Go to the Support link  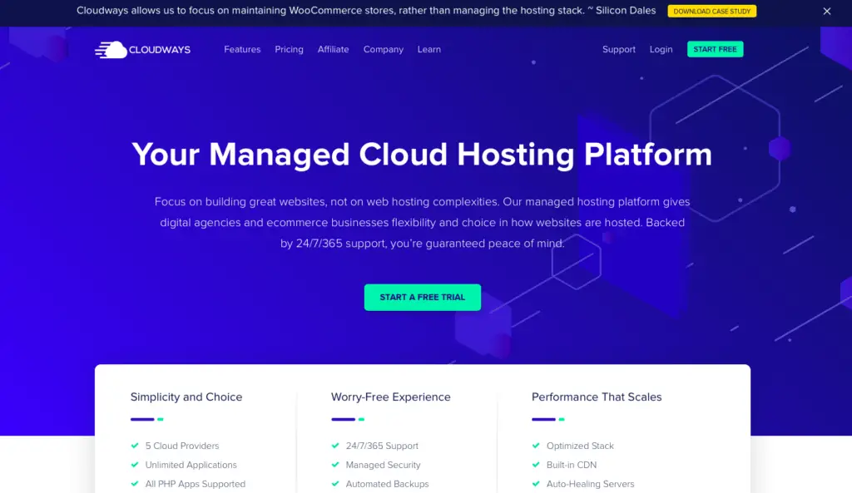pos(618,49)
